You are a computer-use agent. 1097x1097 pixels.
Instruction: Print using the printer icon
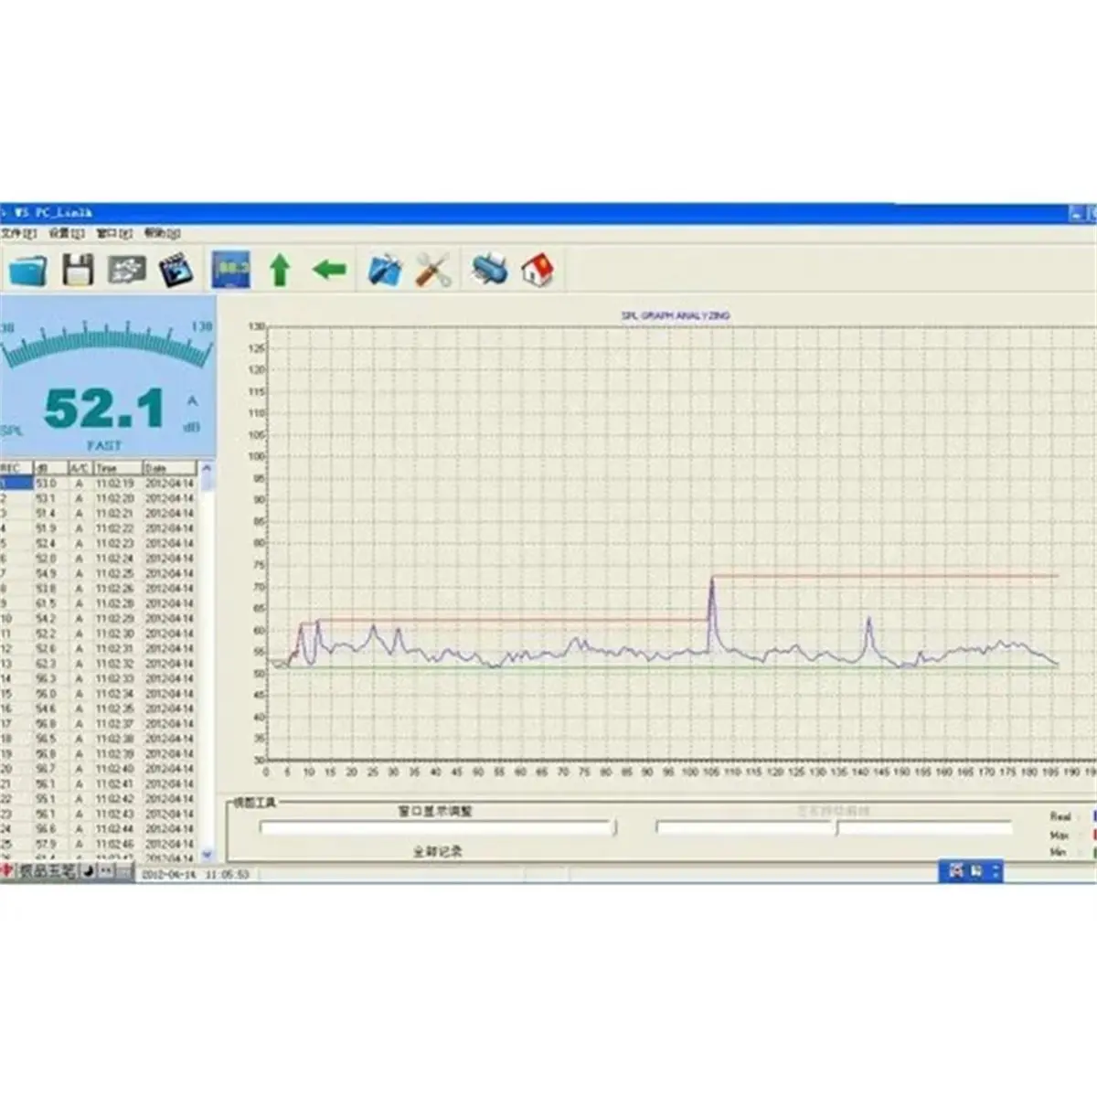click(x=490, y=270)
